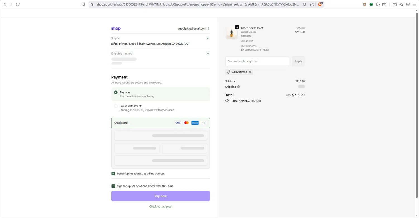Image resolution: width=419 pixels, height=218 pixels.
Task: Remove the WEEKEND20 discount code
Action: (x=250, y=72)
